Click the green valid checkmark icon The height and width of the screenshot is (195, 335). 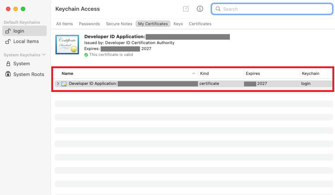tap(86, 55)
